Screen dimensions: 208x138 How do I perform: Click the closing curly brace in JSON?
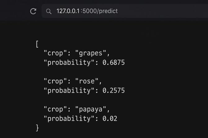click(38, 128)
